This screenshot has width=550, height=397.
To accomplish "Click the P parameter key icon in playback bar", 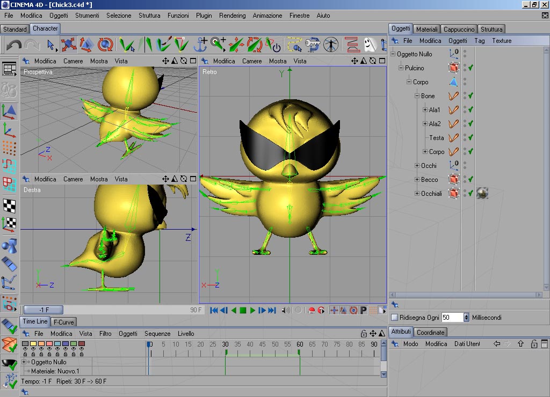I will (x=364, y=310).
